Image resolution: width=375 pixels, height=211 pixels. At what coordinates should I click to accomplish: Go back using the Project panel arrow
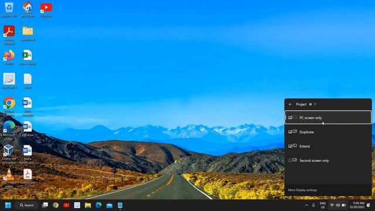pos(290,104)
